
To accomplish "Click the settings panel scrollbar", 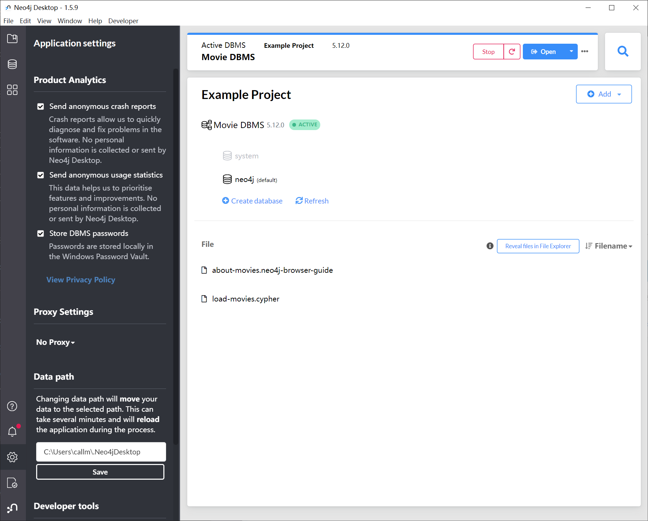I will point(176,256).
